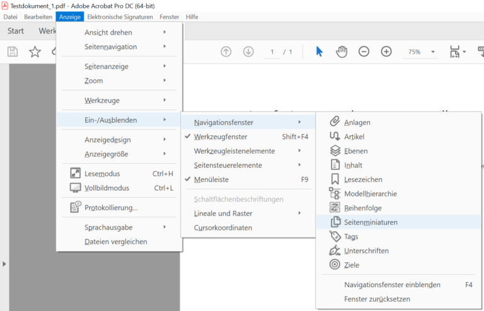Click the Tags label icon
This screenshot has width=484, height=311.
click(335, 236)
